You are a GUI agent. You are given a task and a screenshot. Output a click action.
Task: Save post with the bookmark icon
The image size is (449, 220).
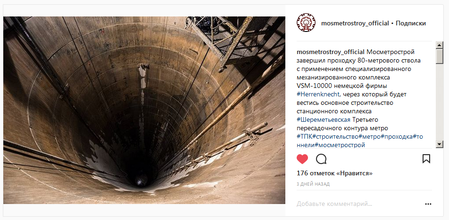tap(426, 158)
